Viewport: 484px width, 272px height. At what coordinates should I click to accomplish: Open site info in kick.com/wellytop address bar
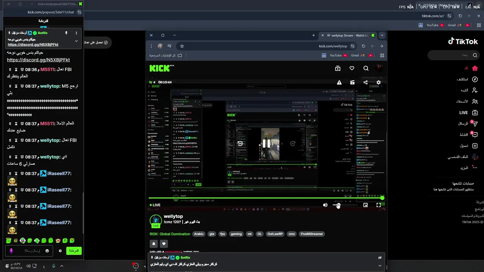[x=352, y=46]
